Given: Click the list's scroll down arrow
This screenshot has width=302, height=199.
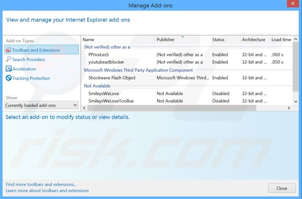Looking at the screenshot, I should point(296,102).
